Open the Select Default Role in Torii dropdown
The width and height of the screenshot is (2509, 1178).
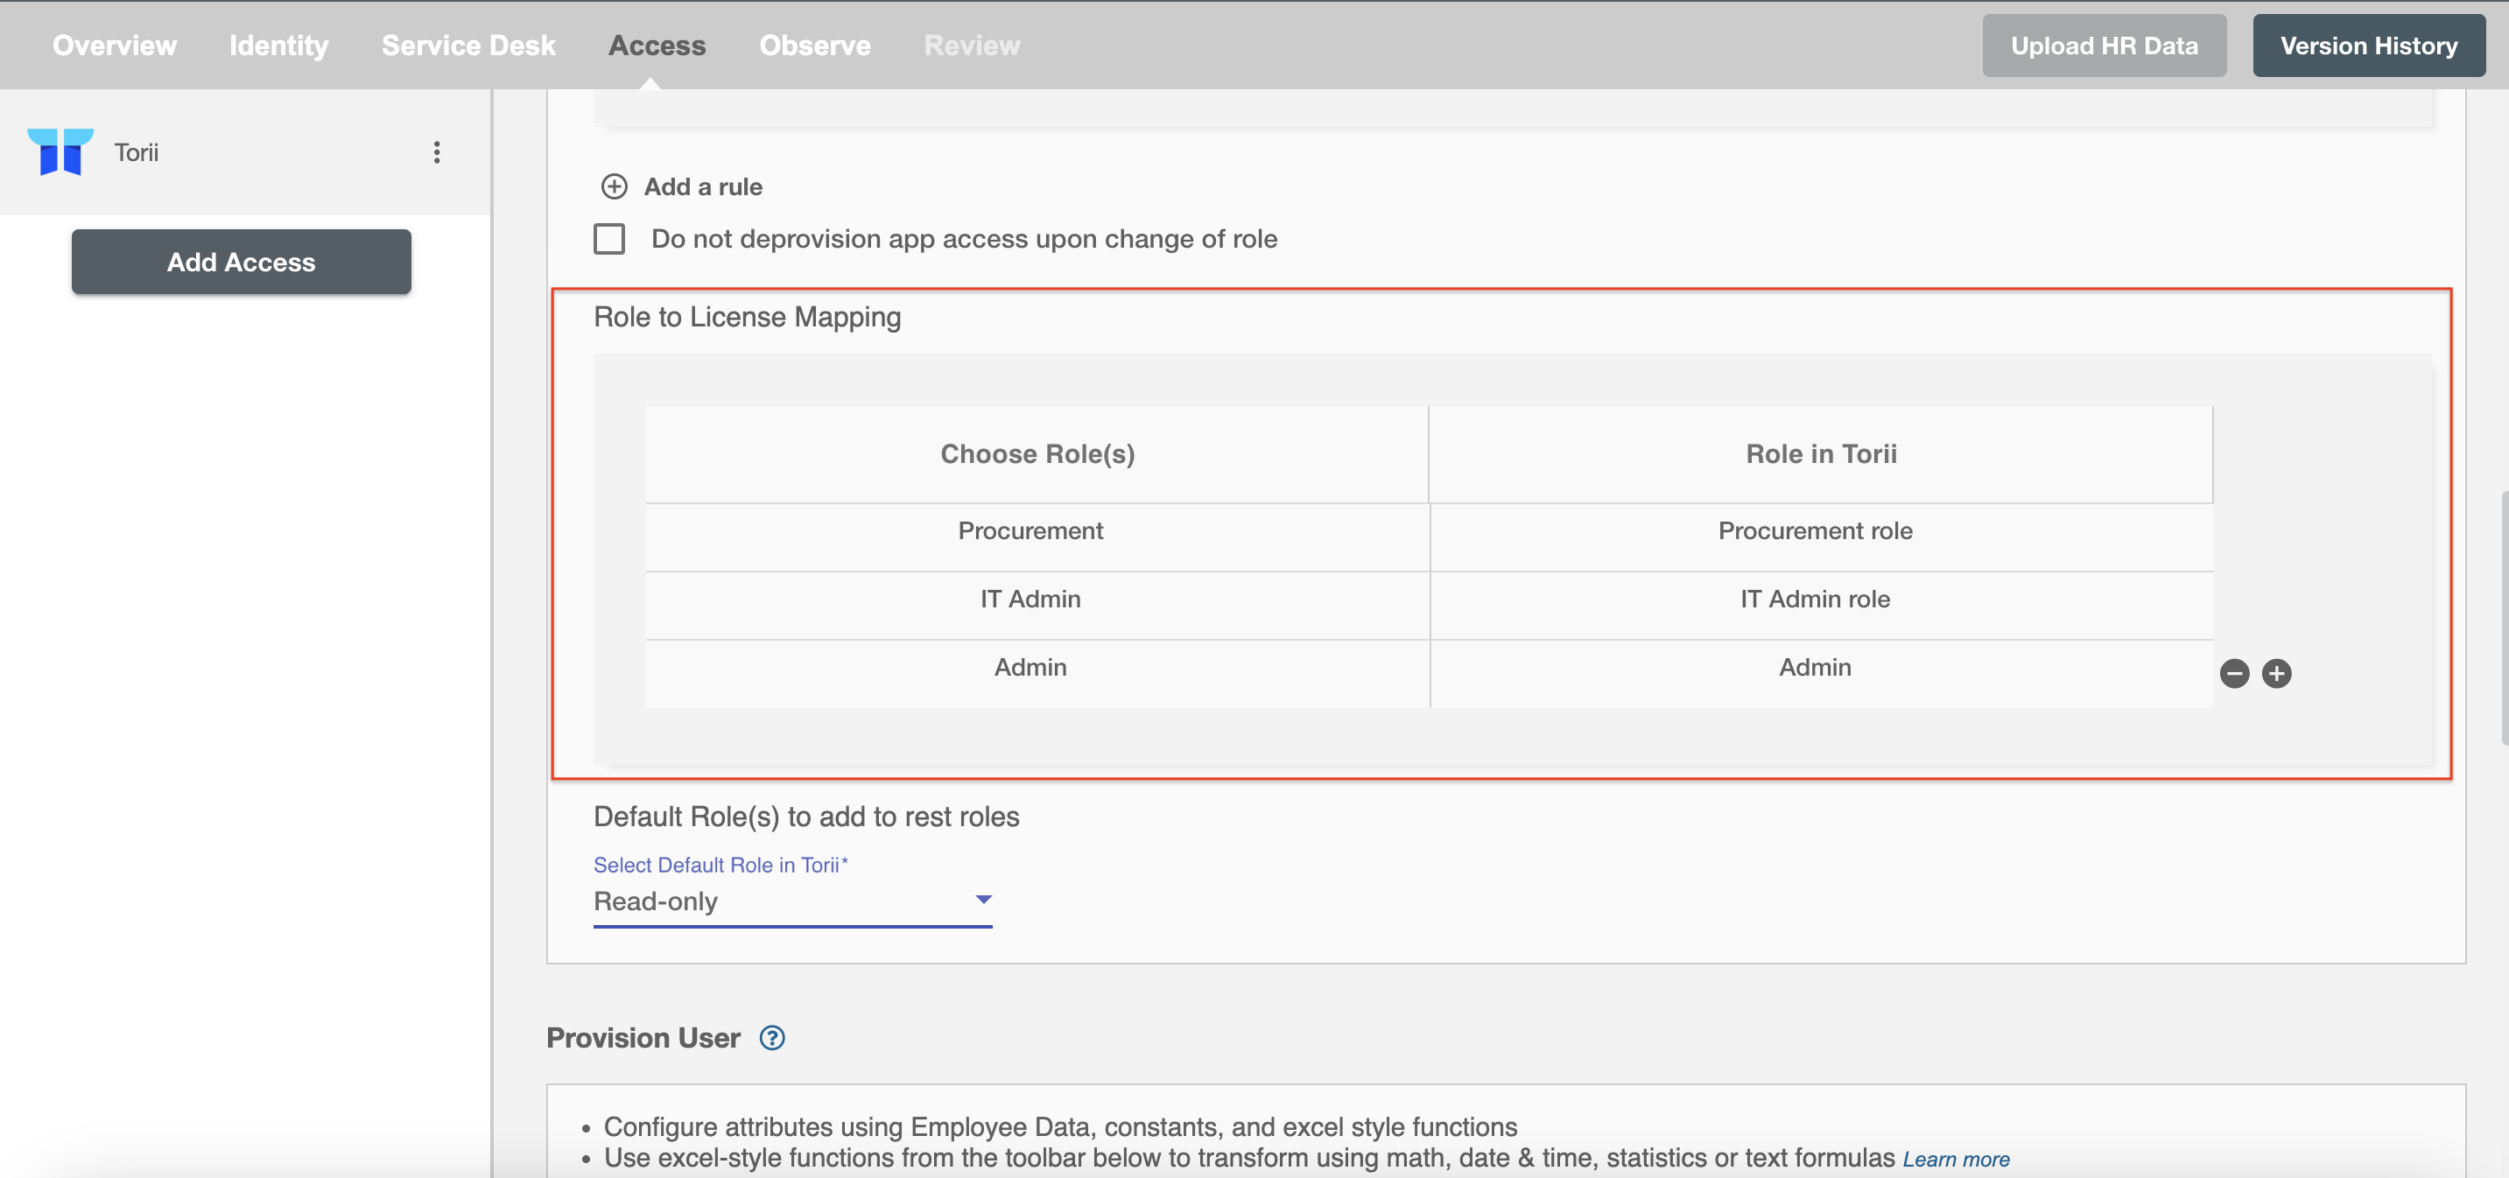click(x=793, y=901)
